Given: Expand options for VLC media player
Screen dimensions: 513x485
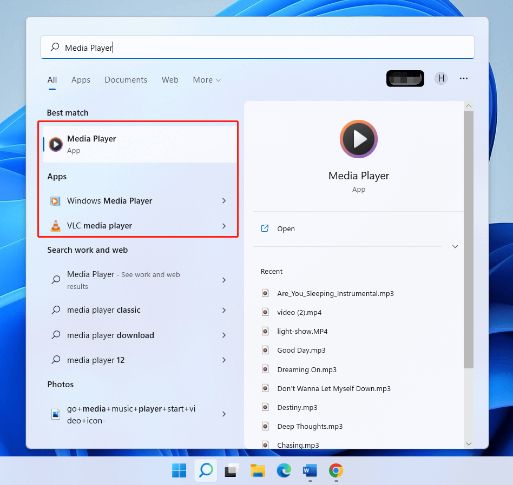Looking at the screenshot, I should point(223,226).
